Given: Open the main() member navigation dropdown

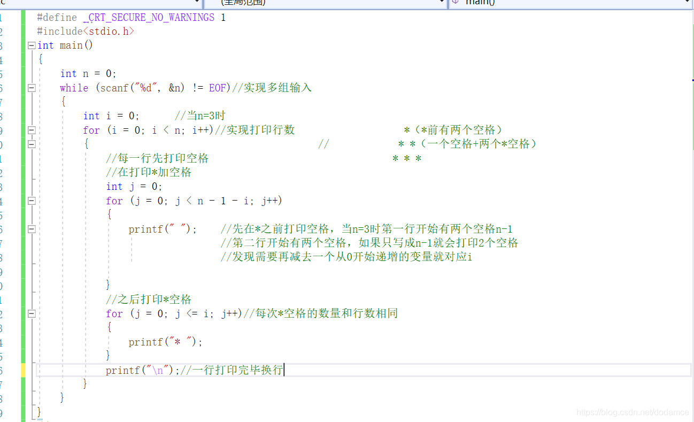Looking at the screenshot, I should pos(689,3).
